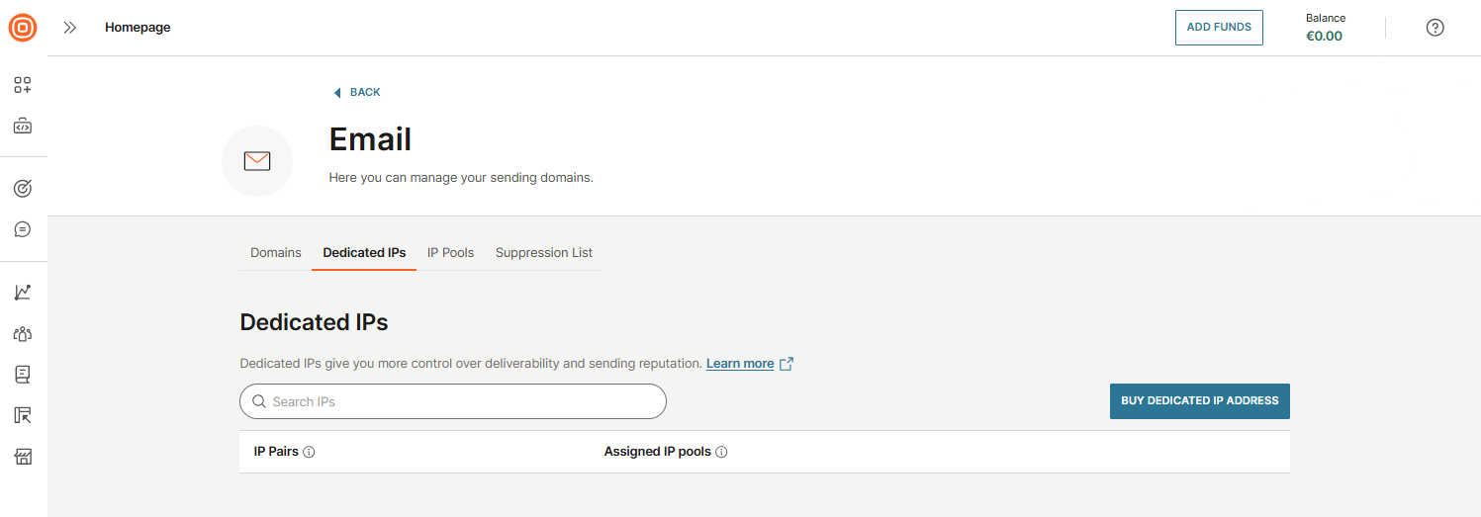
Task: Click the ADD FUNDS button
Action: (1219, 28)
